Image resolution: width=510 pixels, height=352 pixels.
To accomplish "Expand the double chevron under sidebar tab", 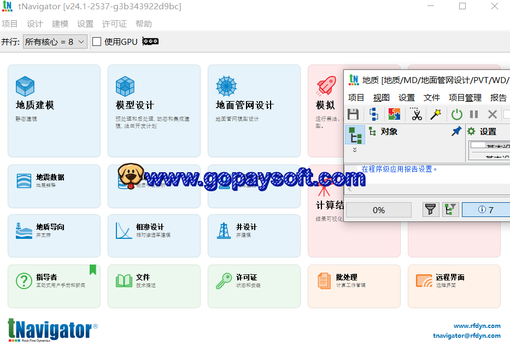I will pos(355,150).
